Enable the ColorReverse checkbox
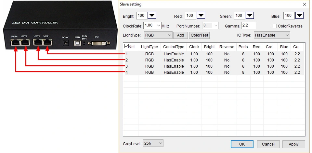 [275, 26]
